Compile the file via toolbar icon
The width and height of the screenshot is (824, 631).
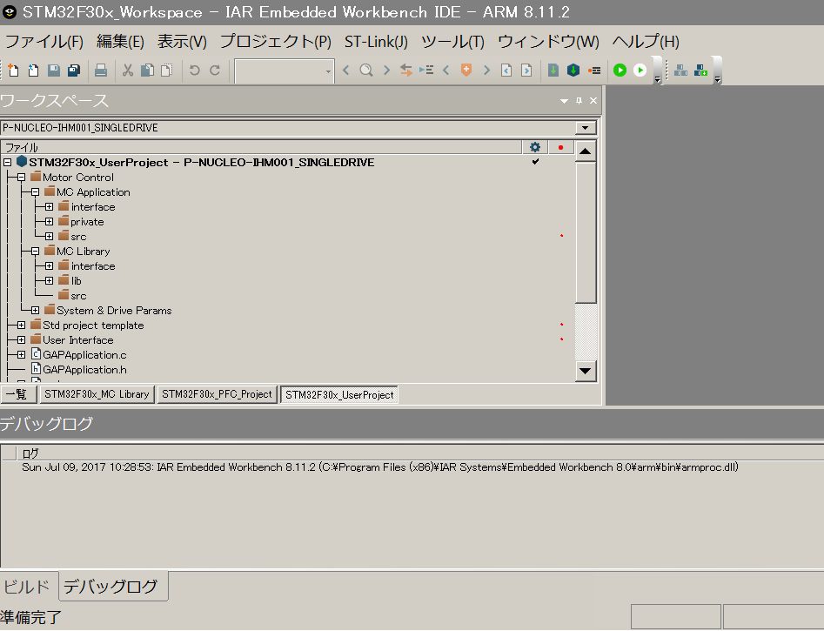553,70
